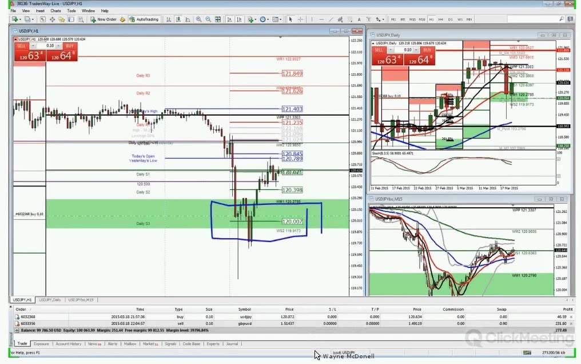This screenshot has height=364, width=581.
Task: Open the File menu
Action: pos(13,11)
